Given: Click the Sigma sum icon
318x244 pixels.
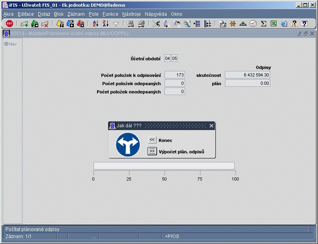Looking at the screenshot, I should (264, 24).
